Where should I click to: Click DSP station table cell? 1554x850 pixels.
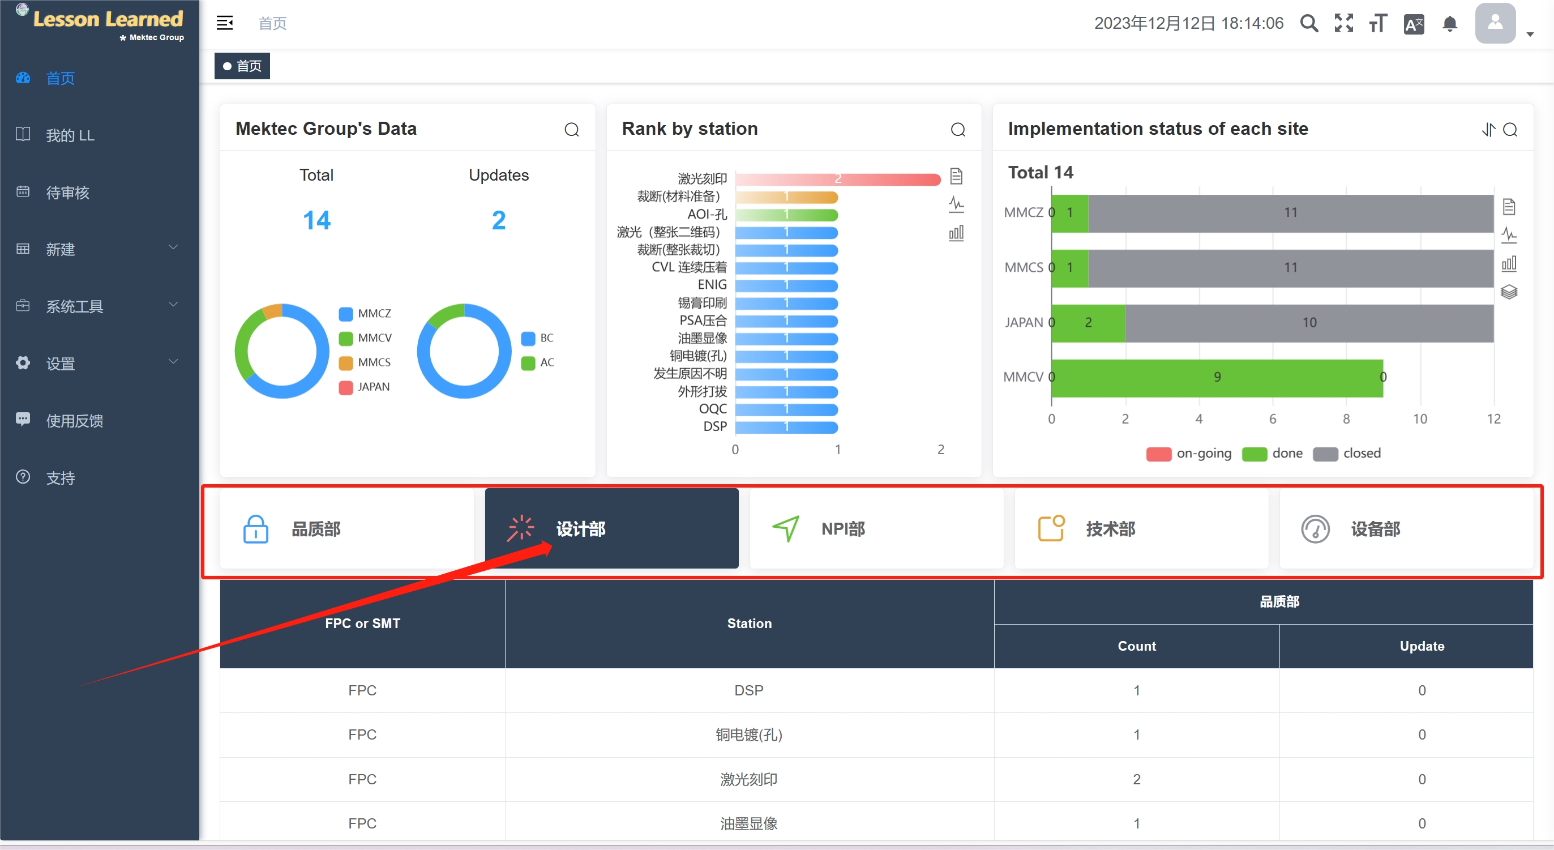click(749, 690)
